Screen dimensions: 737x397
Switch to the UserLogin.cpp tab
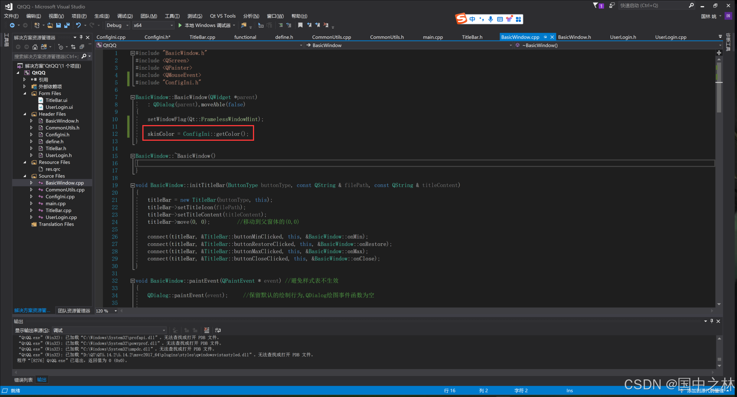click(670, 37)
